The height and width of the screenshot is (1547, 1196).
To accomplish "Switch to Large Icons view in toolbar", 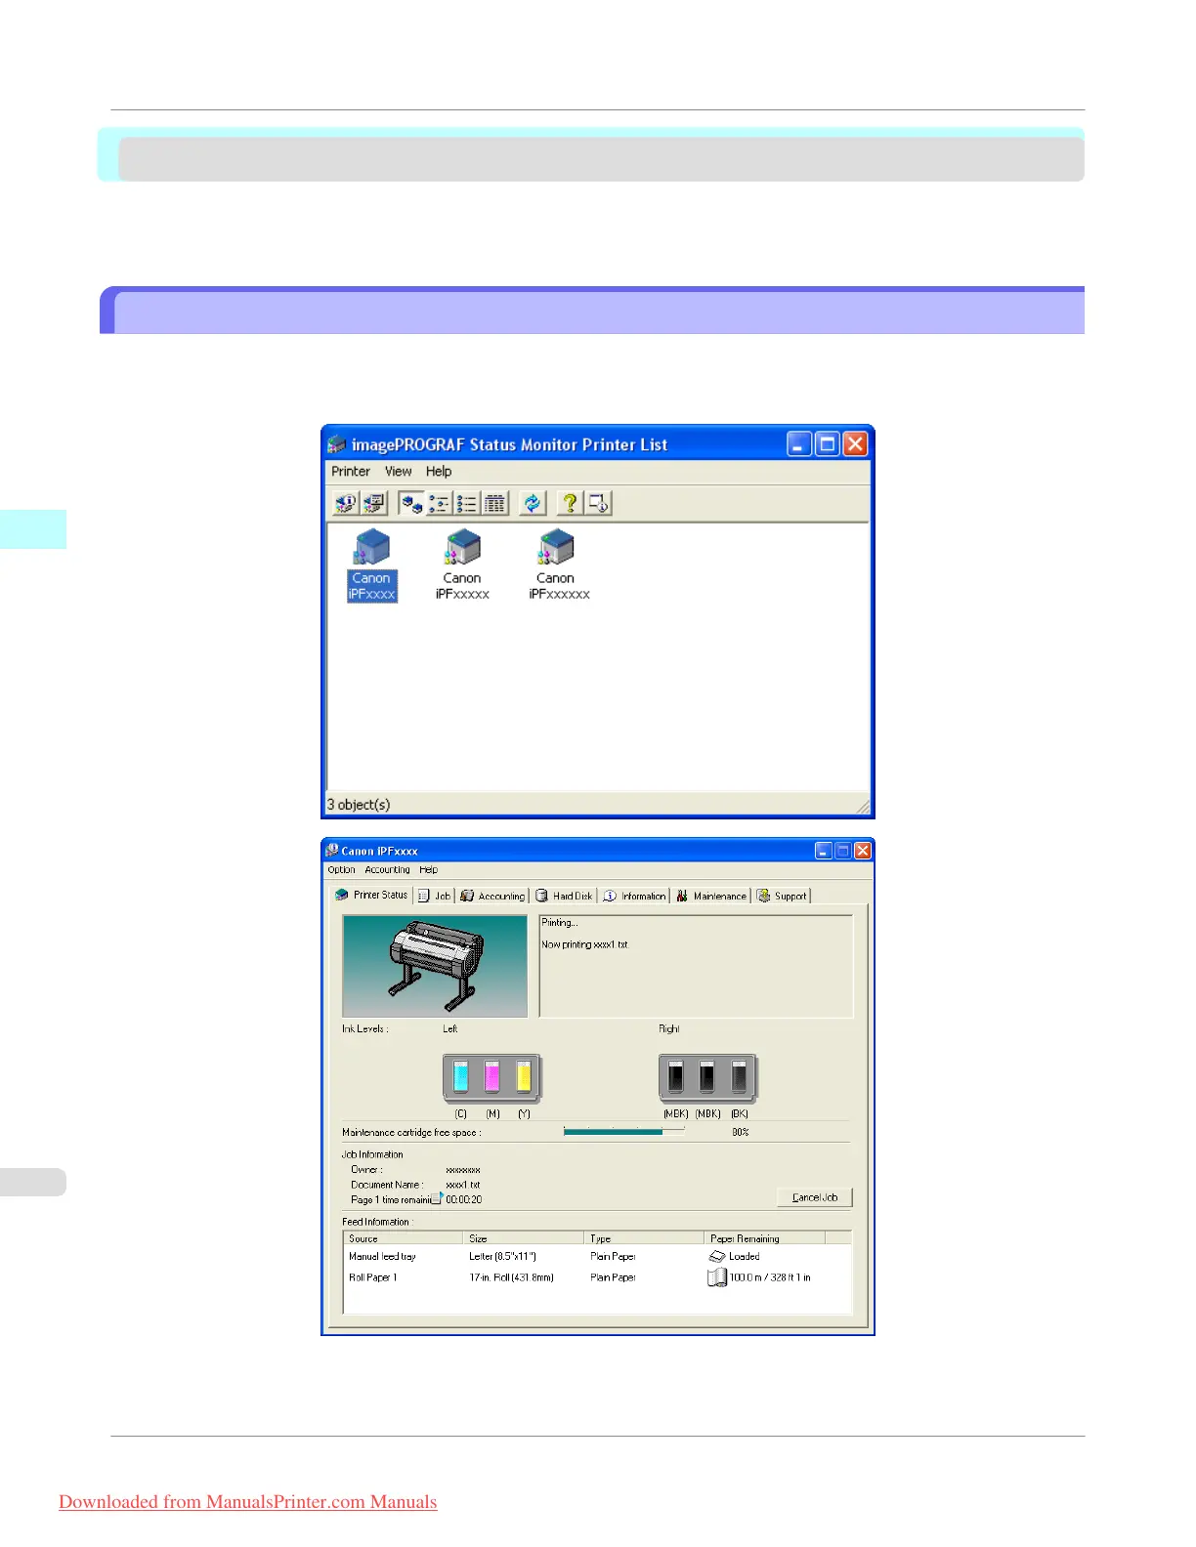I will point(411,503).
